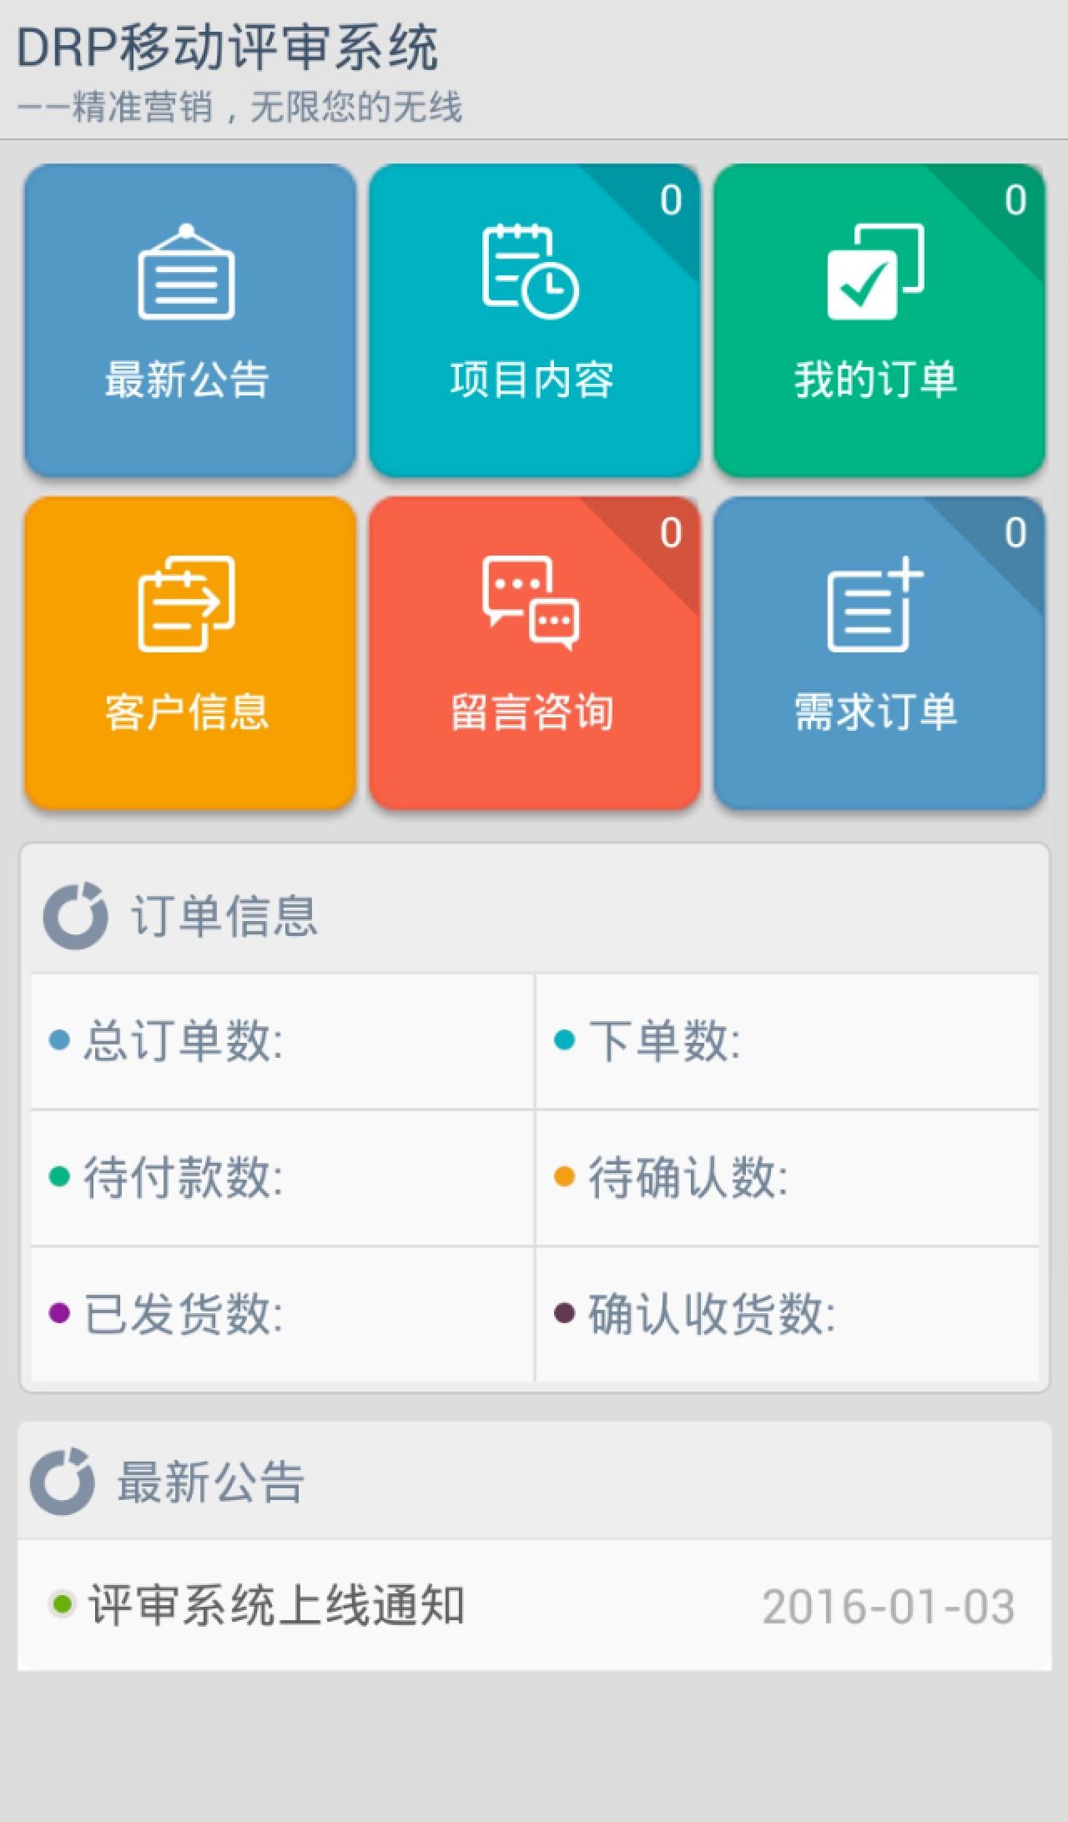Open the 需求订单 tile label
The height and width of the screenshot is (1822, 1068).
click(875, 712)
